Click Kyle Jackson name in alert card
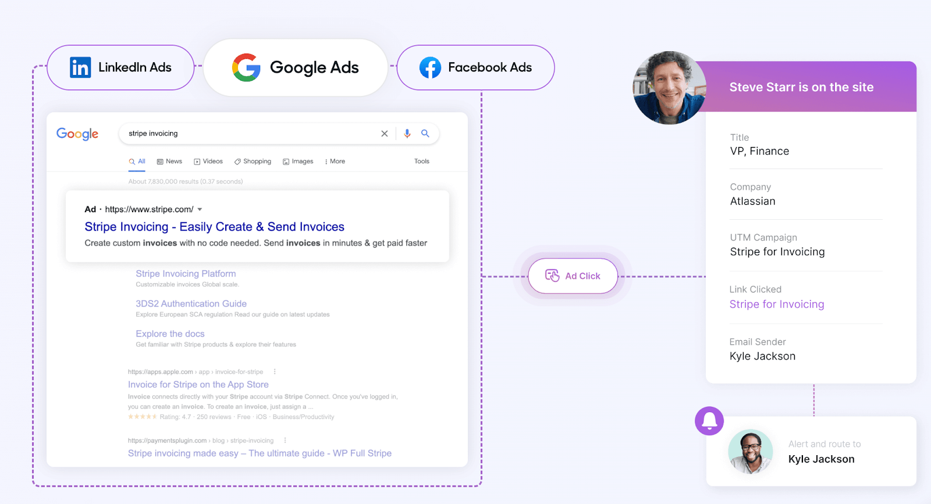This screenshot has height=504, width=931. point(821,459)
